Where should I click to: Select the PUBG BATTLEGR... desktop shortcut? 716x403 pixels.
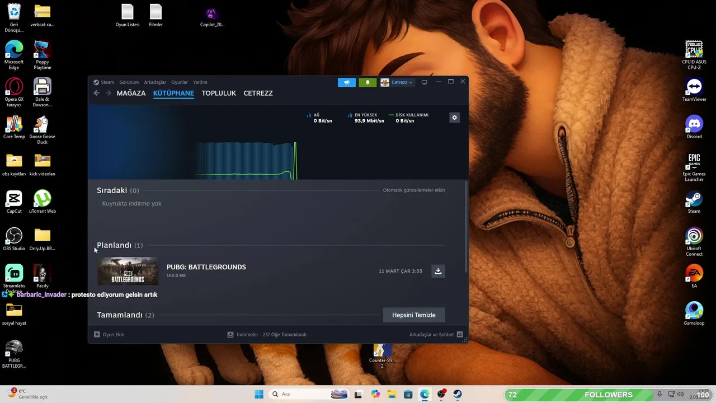tap(14, 354)
